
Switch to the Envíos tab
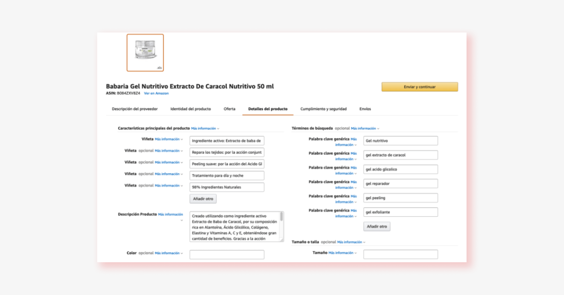(365, 109)
